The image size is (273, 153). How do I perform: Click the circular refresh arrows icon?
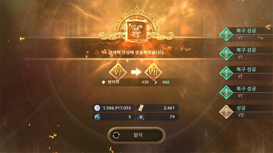point(116,135)
